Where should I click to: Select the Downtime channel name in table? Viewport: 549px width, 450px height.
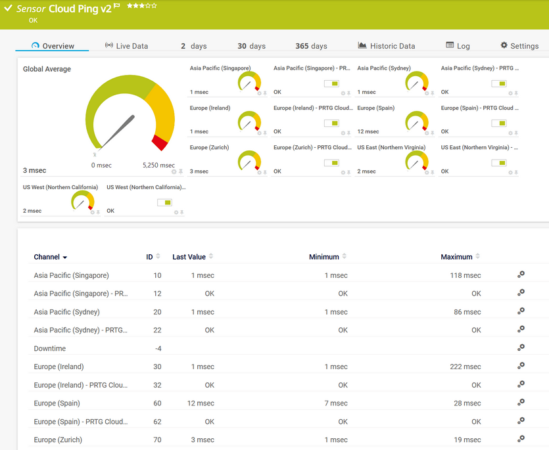(x=50, y=349)
